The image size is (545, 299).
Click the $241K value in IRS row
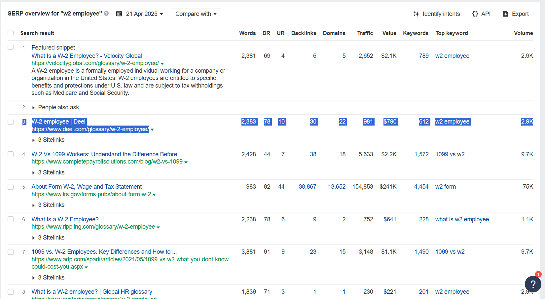click(388, 187)
